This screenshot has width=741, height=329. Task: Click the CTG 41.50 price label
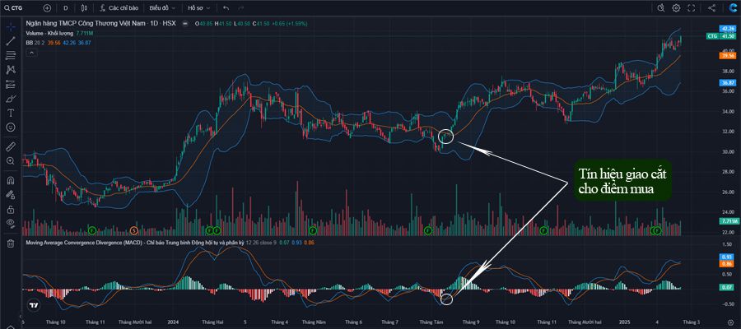(x=721, y=36)
